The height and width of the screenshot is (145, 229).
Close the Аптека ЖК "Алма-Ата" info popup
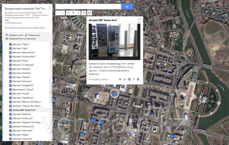click(x=140, y=19)
